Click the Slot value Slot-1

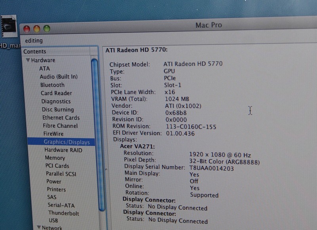(x=173, y=85)
